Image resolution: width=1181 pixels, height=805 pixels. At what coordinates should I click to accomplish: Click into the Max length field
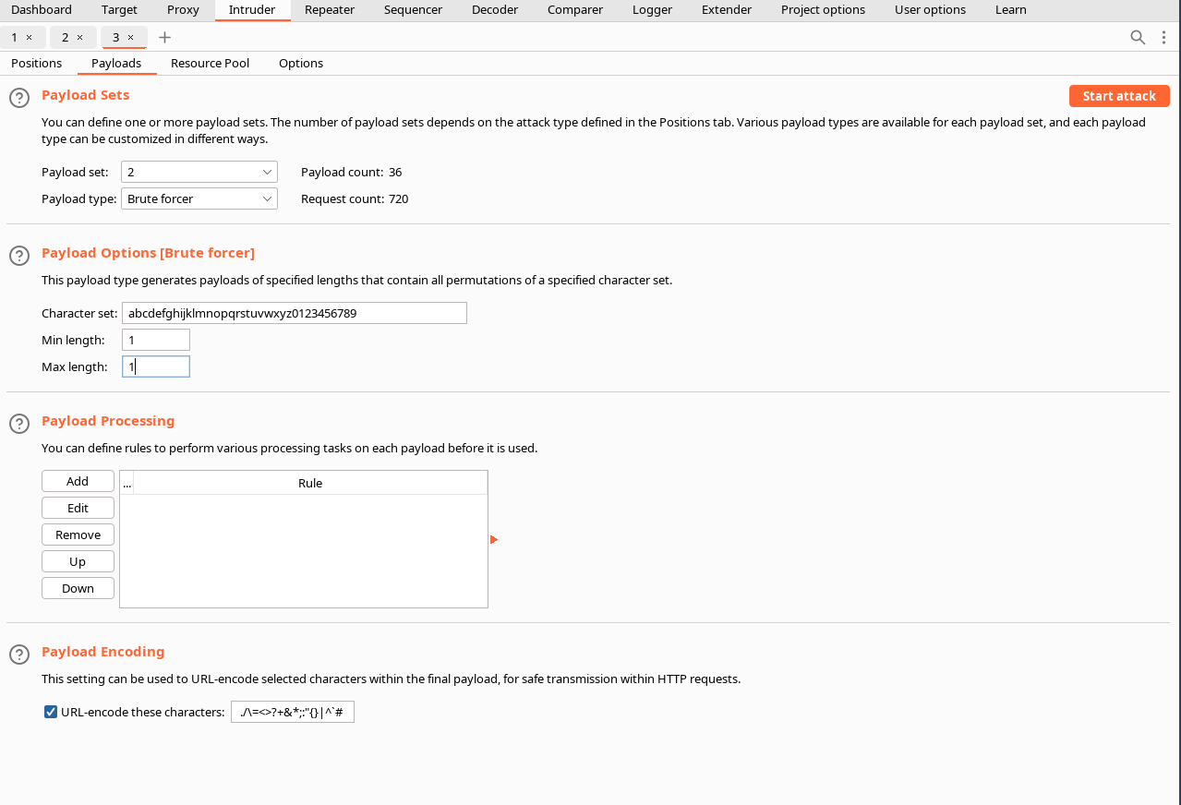click(156, 366)
